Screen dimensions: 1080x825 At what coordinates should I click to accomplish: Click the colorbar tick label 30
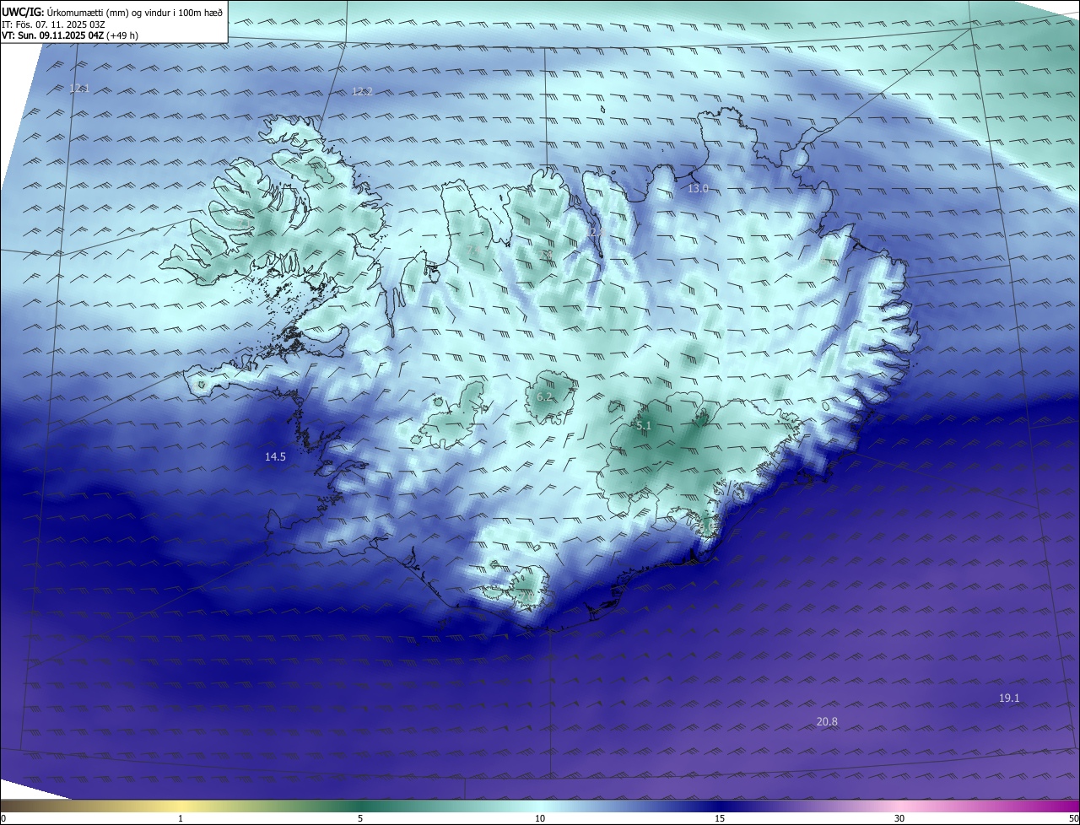[x=899, y=818]
